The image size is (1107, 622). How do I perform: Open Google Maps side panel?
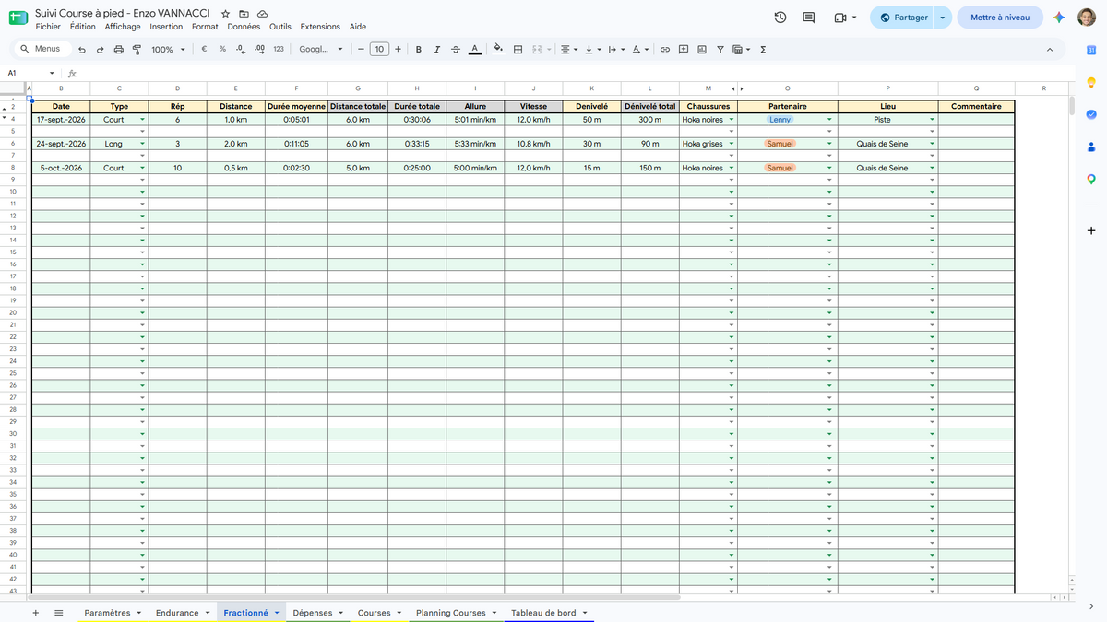(1091, 179)
